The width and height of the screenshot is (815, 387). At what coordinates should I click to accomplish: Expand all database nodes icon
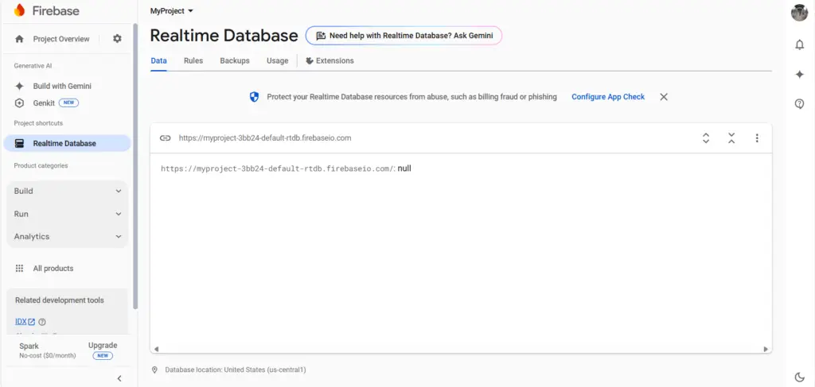pos(706,138)
